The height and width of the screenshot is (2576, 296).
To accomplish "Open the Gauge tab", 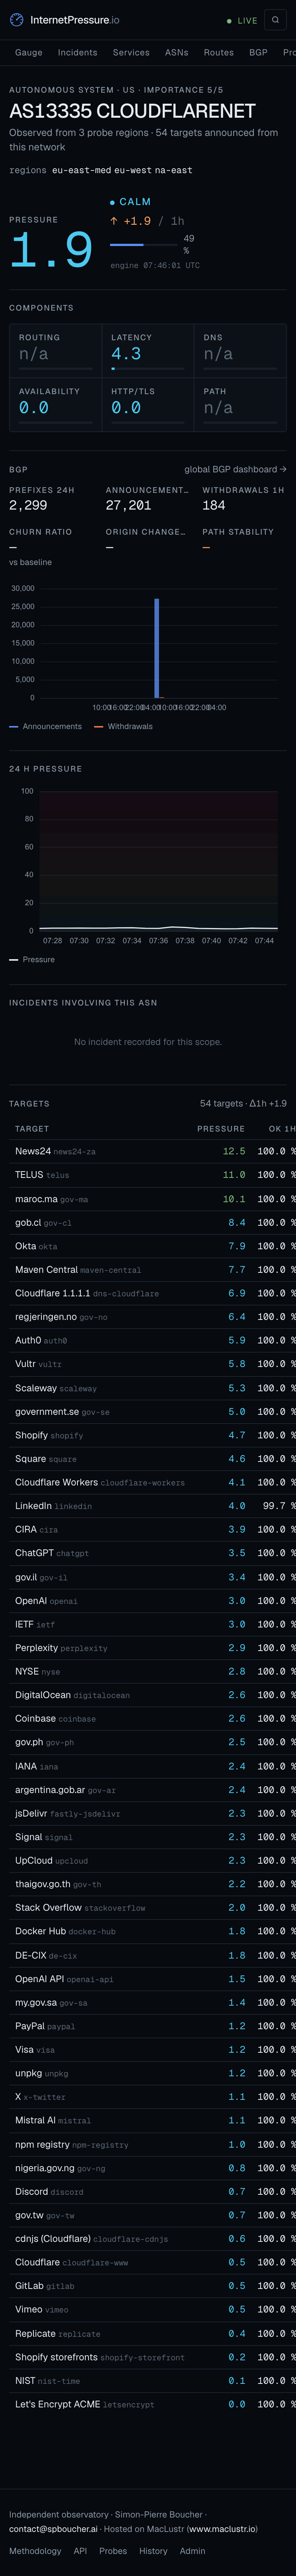I will click(x=29, y=53).
